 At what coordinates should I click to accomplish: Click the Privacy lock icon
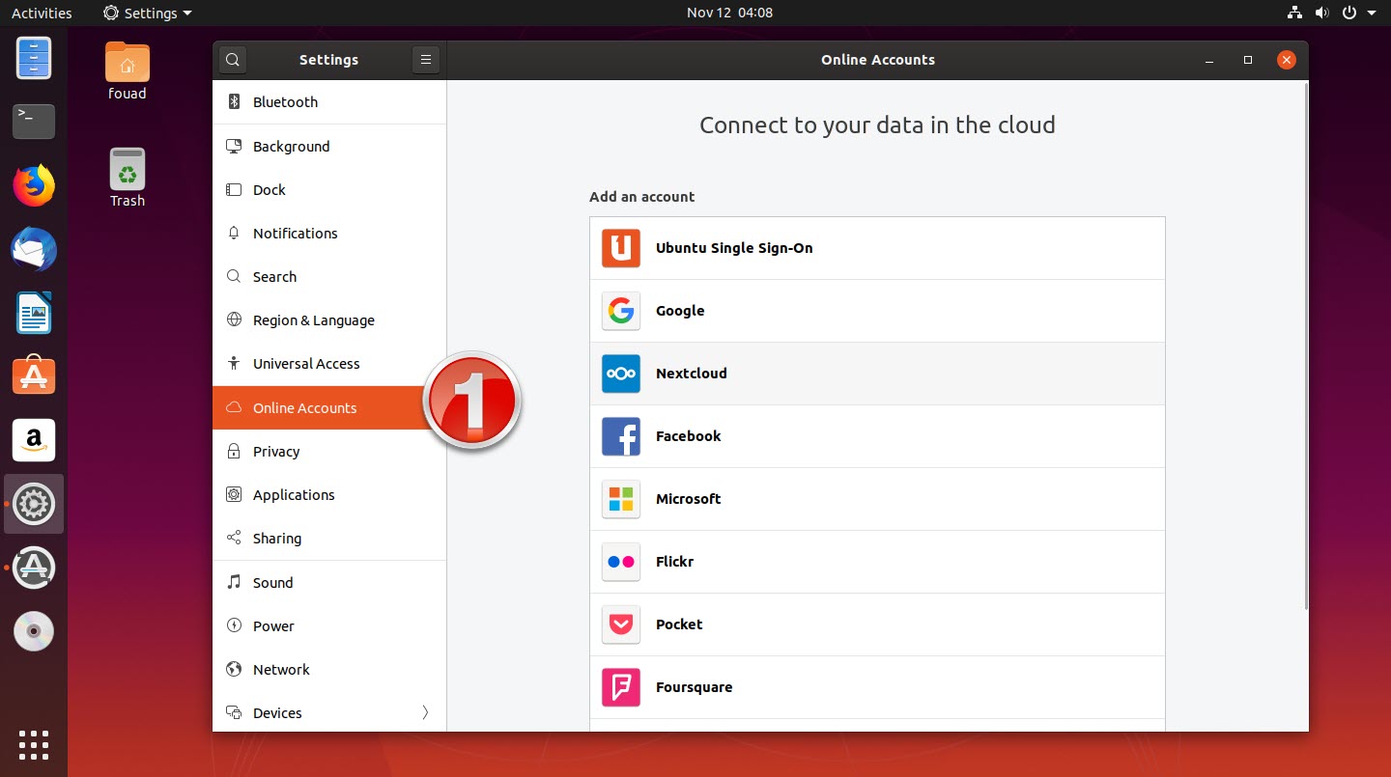tap(233, 452)
